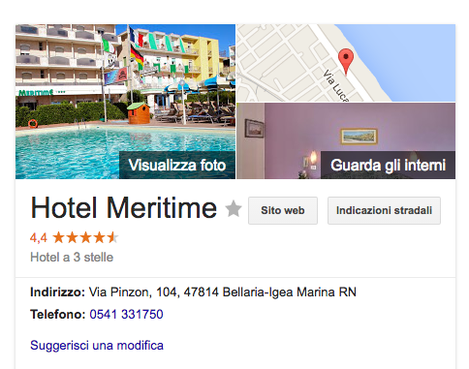
Task: Click the framed landscape picture on the purple wall
Action: pyautogui.click(x=359, y=137)
